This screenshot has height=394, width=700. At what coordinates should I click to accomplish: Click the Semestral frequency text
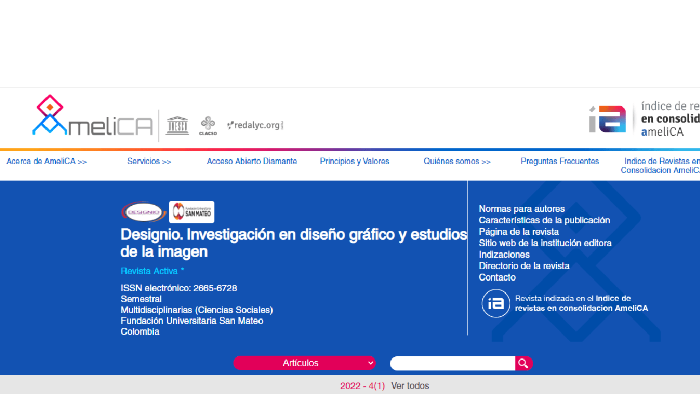[141, 299]
